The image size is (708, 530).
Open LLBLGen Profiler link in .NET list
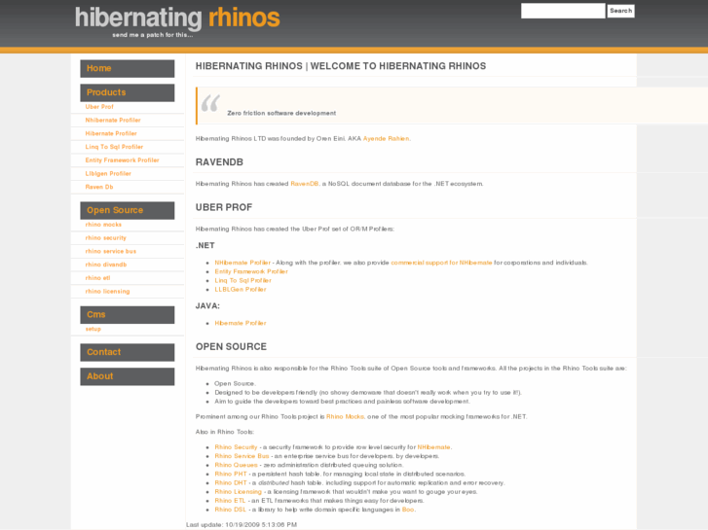(x=241, y=290)
